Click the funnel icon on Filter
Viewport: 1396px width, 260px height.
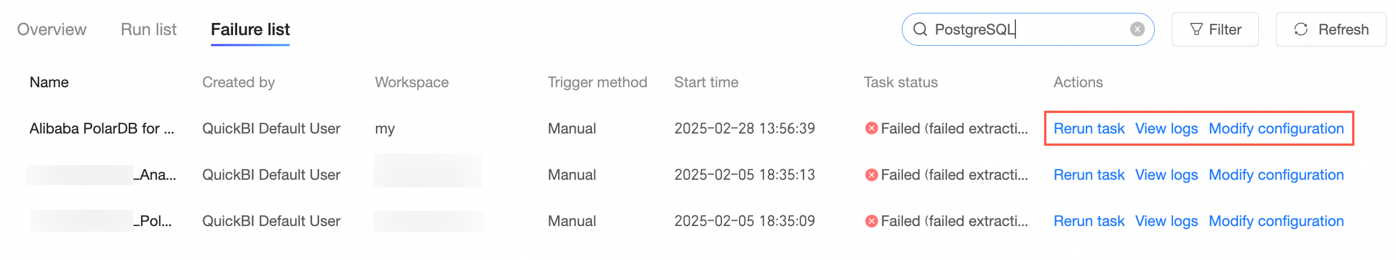(x=1197, y=29)
